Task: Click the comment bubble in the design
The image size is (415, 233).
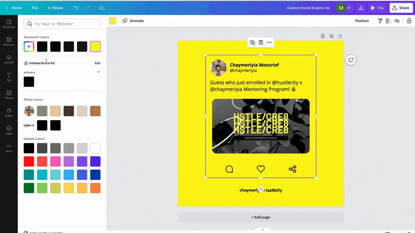Action: click(229, 169)
